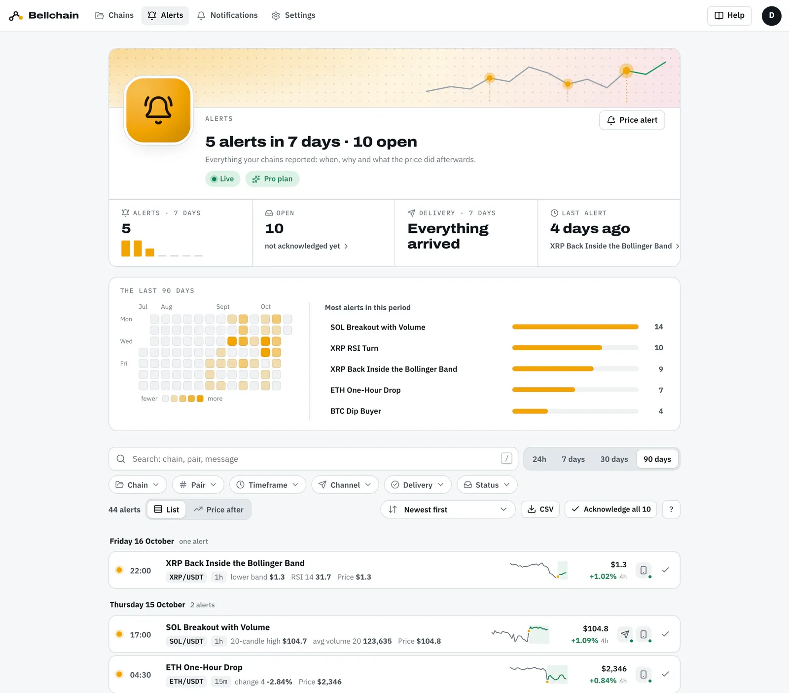Open the not acknowledged yet link

click(306, 246)
